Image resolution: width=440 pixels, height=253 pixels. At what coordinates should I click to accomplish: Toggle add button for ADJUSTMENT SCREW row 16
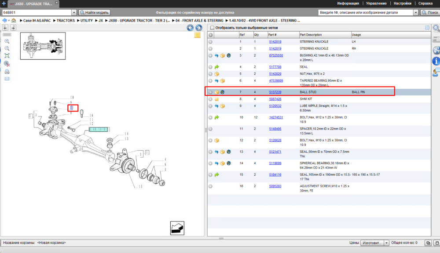(x=210, y=186)
